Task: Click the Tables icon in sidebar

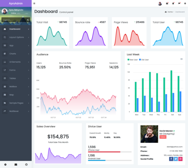Action: tap(5, 78)
